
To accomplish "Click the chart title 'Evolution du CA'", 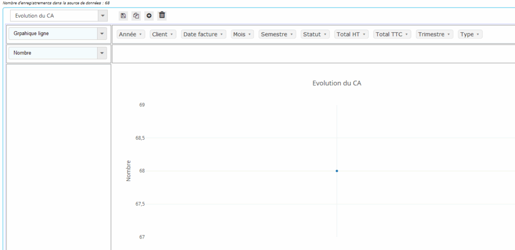I will [336, 83].
